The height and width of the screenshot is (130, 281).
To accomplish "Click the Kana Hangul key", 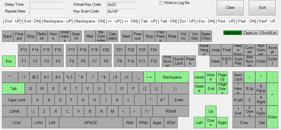I will point(204,50).
